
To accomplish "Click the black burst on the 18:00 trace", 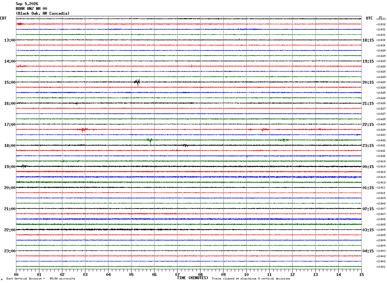I will pyautogui.click(x=185, y=145).
